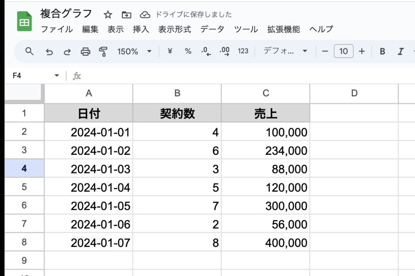The width and height of the screenshot is (415, 276).
Task: Undo the last action
Action: point(49,51)
